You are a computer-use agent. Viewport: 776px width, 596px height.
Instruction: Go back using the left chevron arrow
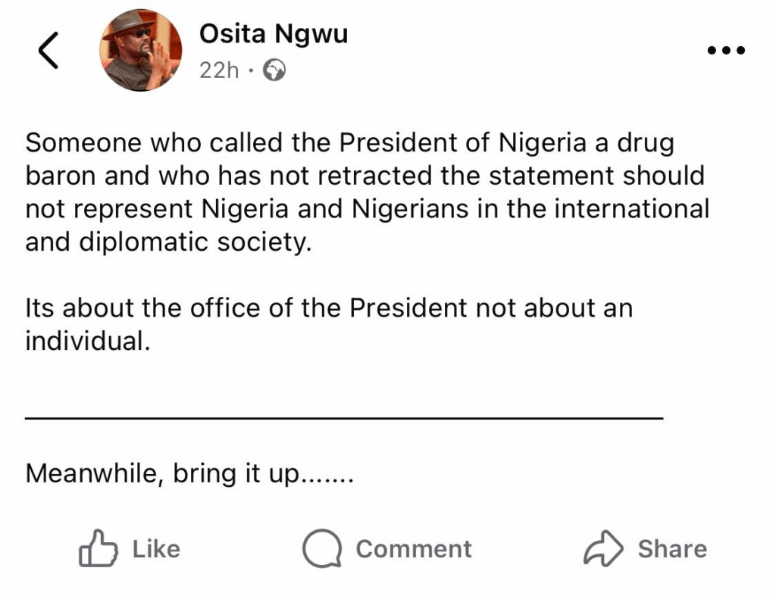48,51
